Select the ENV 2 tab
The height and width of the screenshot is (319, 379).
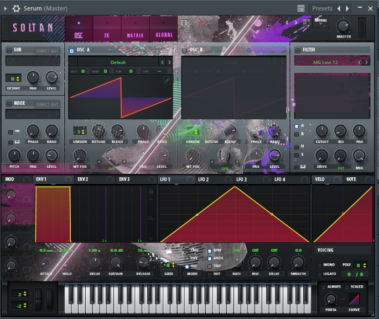click(x=95, y=179)
